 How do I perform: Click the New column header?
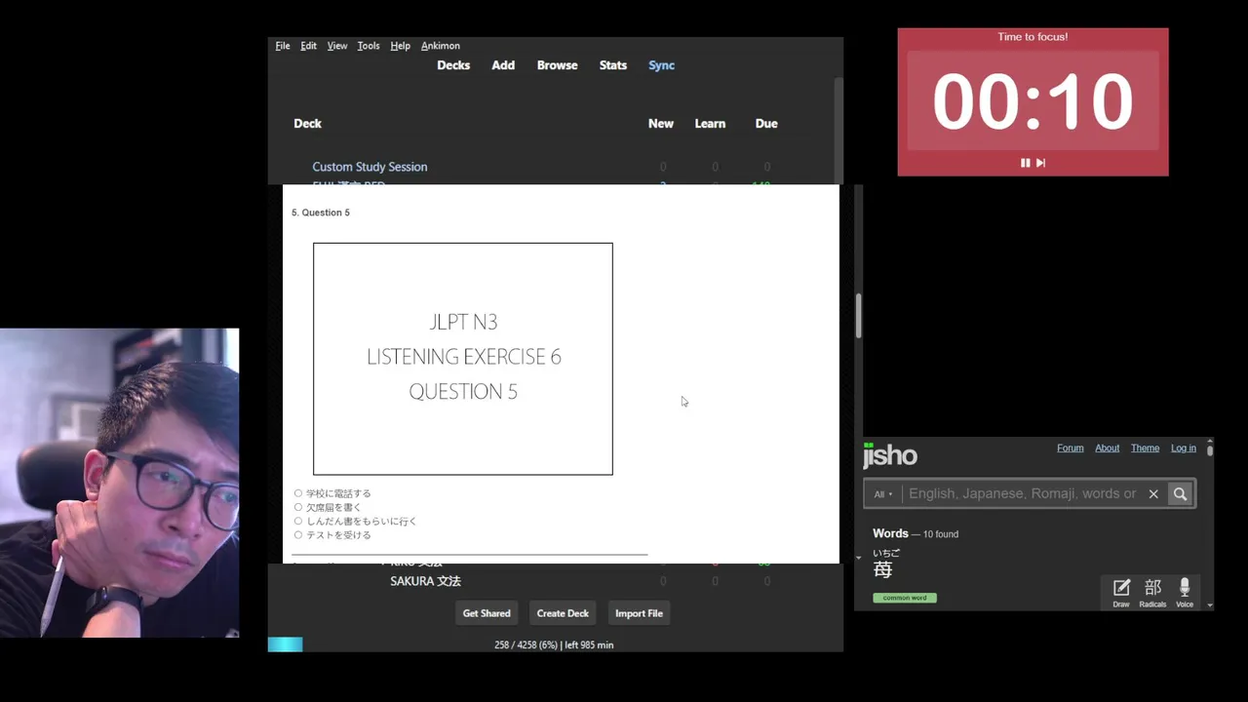tap(661, 124)
